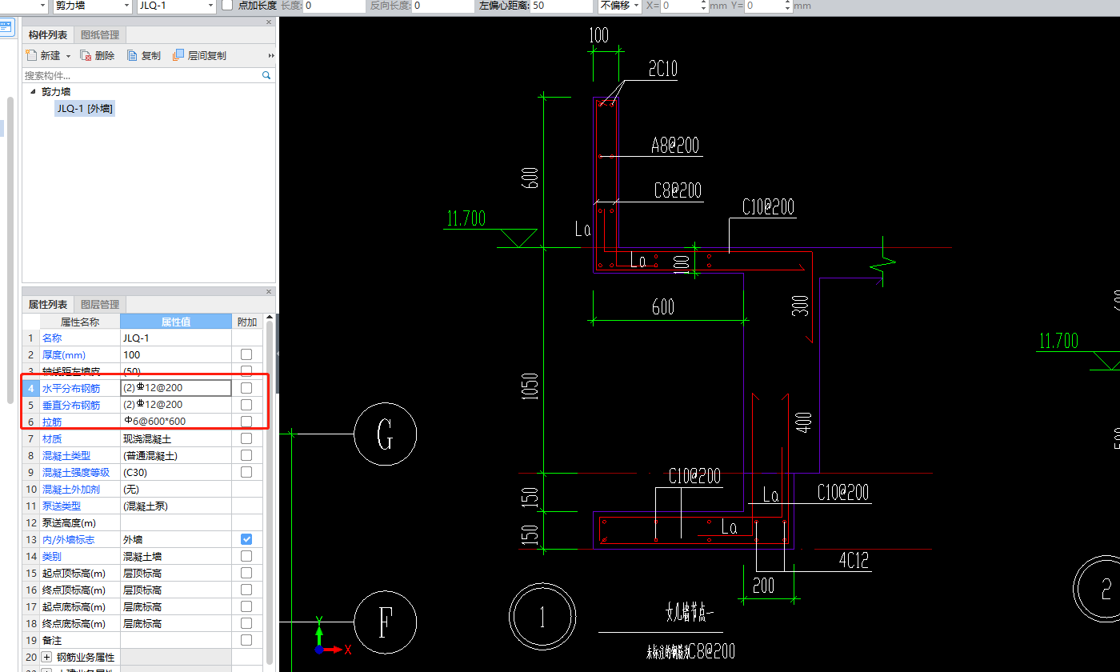Image resolution: width=1120 pixels, height=672 pixels.
Task: Open the 剪力墙 component type dropdown
Action: pyautogui.click(x=127, y=6)
